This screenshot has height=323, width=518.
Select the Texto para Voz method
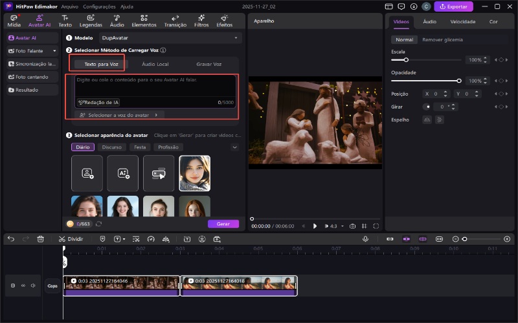tap(101, 64)
